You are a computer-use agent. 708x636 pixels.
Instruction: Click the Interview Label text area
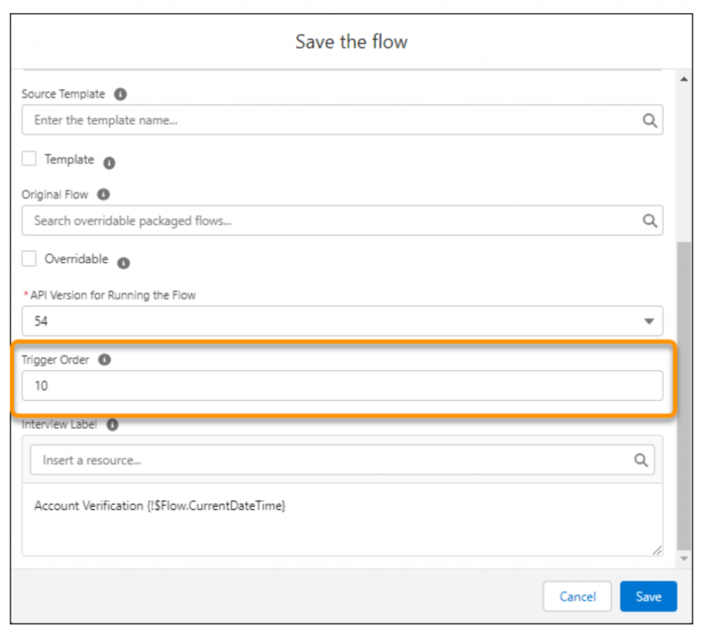point(342,519)
